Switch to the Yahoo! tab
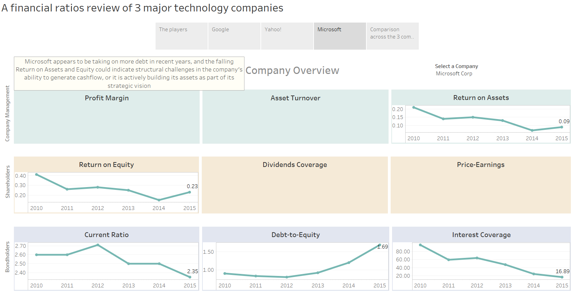This screenshot has height=294, width=574. click(x=287, y=36)
